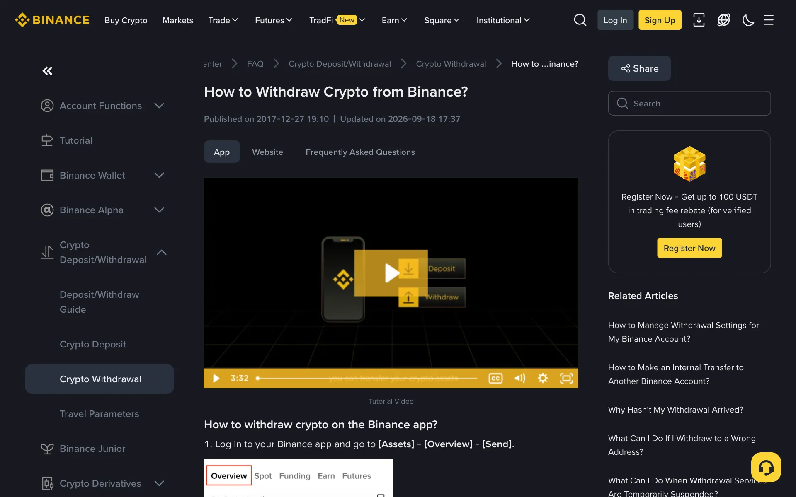
Task: Expand Binance Wallet section
Action: (x=159, y=175)
